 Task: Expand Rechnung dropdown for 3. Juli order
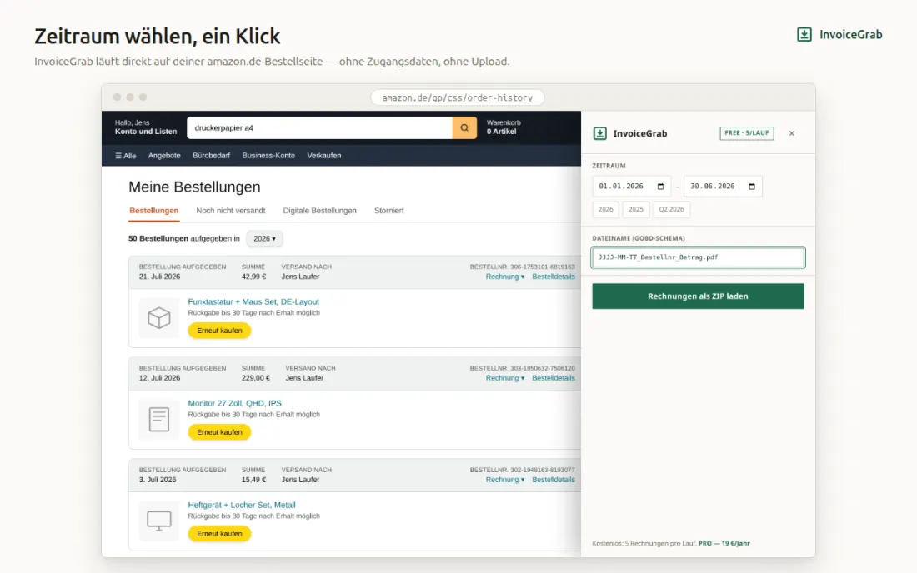pyautogui.click(x=504, y=480)
